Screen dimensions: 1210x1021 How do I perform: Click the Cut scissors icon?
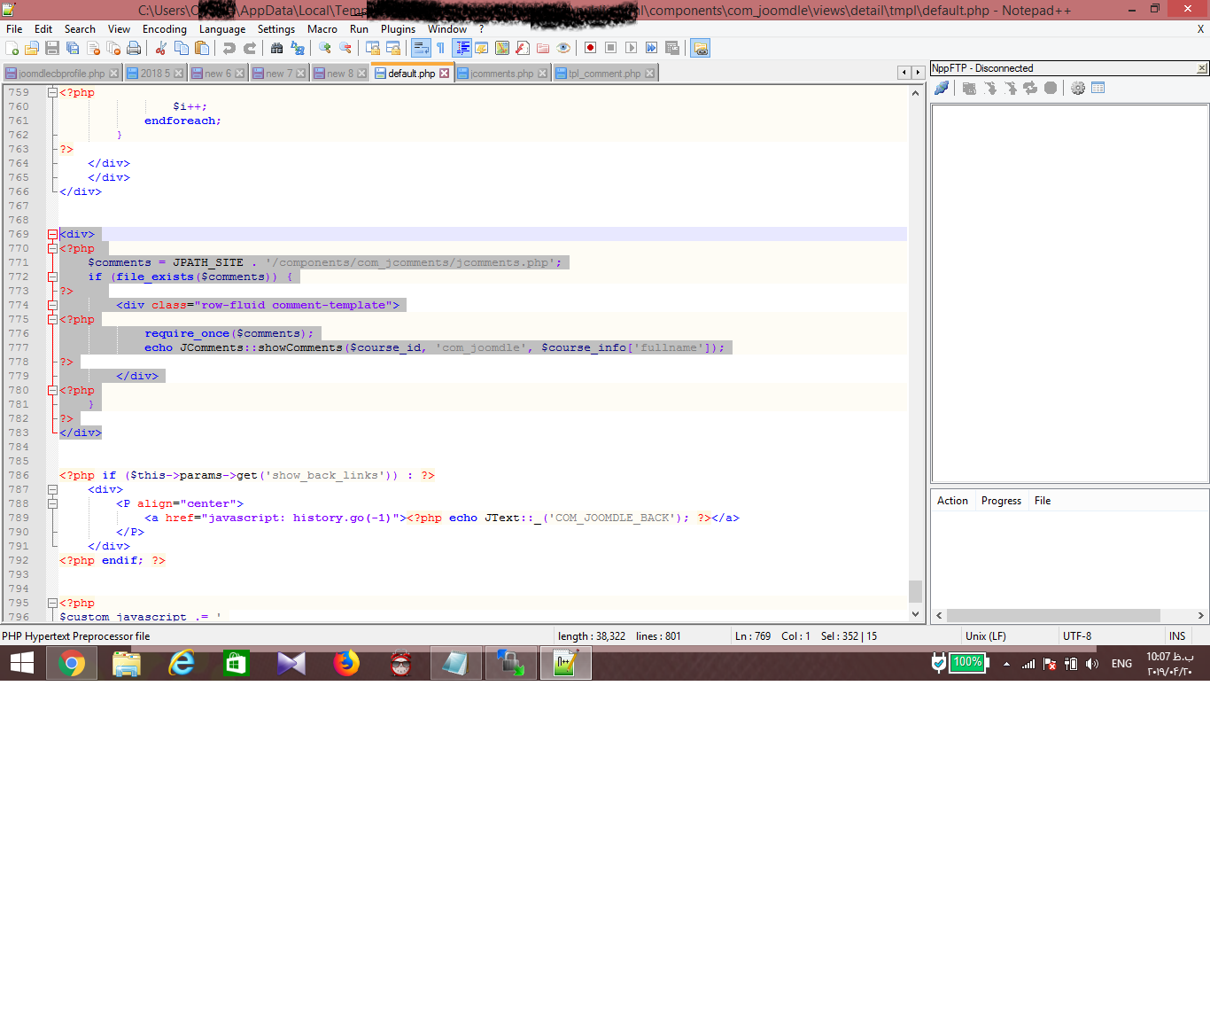coord(161,48)
